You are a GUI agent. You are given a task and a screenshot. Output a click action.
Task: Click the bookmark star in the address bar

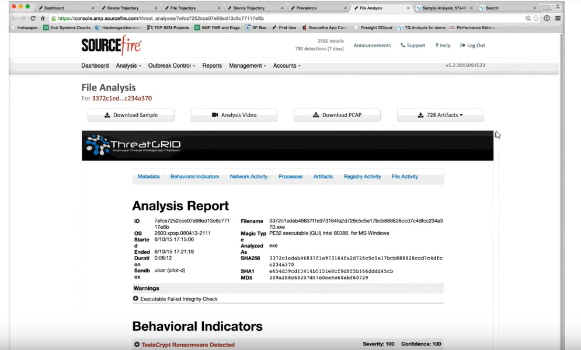point(536,18)
